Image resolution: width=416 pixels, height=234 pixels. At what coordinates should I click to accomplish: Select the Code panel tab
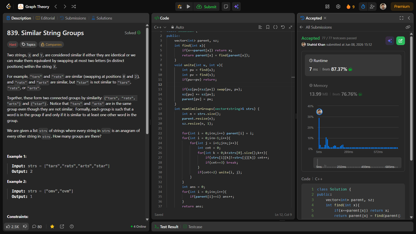click(162, 18)
